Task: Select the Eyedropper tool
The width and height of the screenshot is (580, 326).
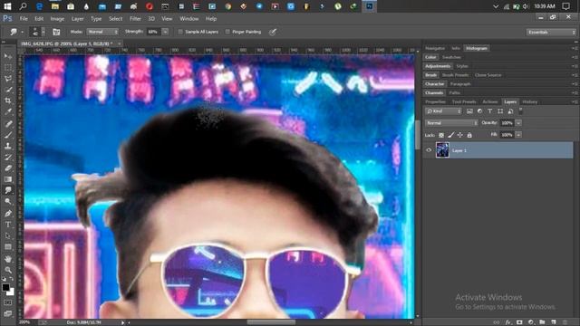Action: point(8,112)
